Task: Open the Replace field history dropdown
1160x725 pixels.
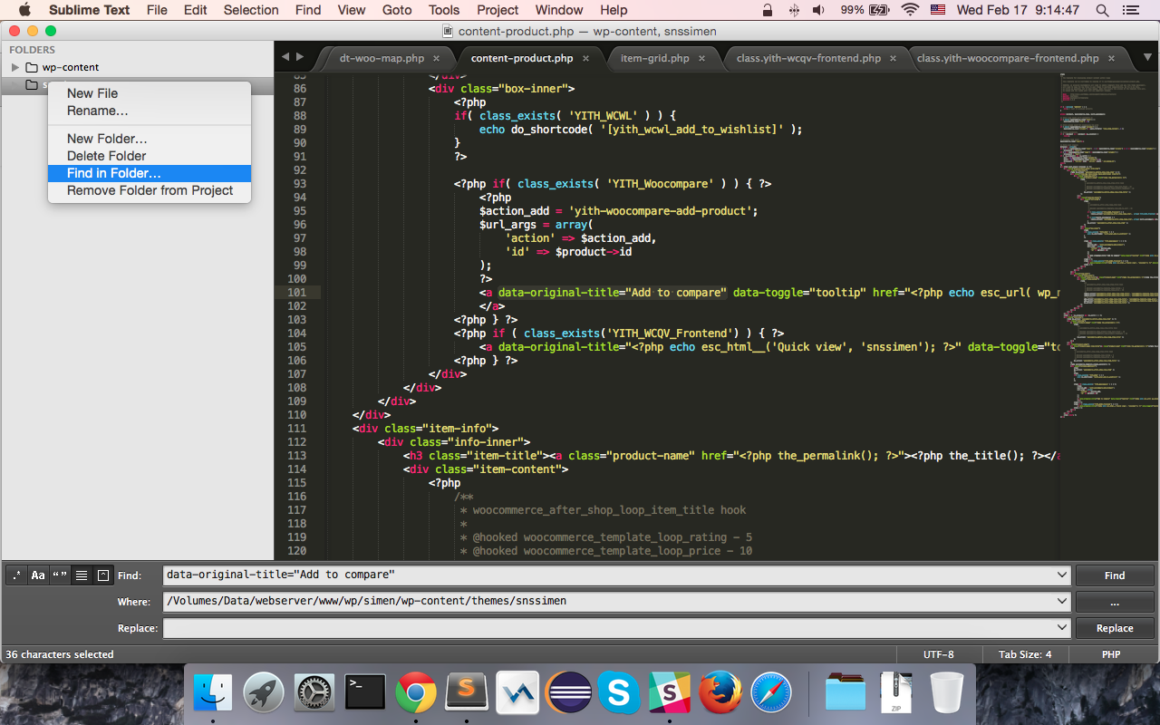Action: [x=1062, y=627]
